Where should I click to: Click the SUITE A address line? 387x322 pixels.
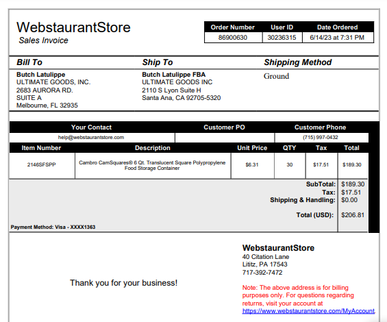(x=29, y=98)
